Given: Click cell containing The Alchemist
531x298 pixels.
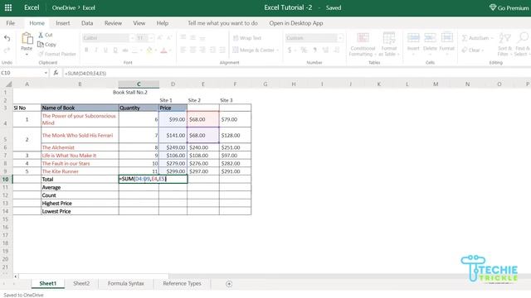Looking at the screenshot, I should click(x=80, y=147).
